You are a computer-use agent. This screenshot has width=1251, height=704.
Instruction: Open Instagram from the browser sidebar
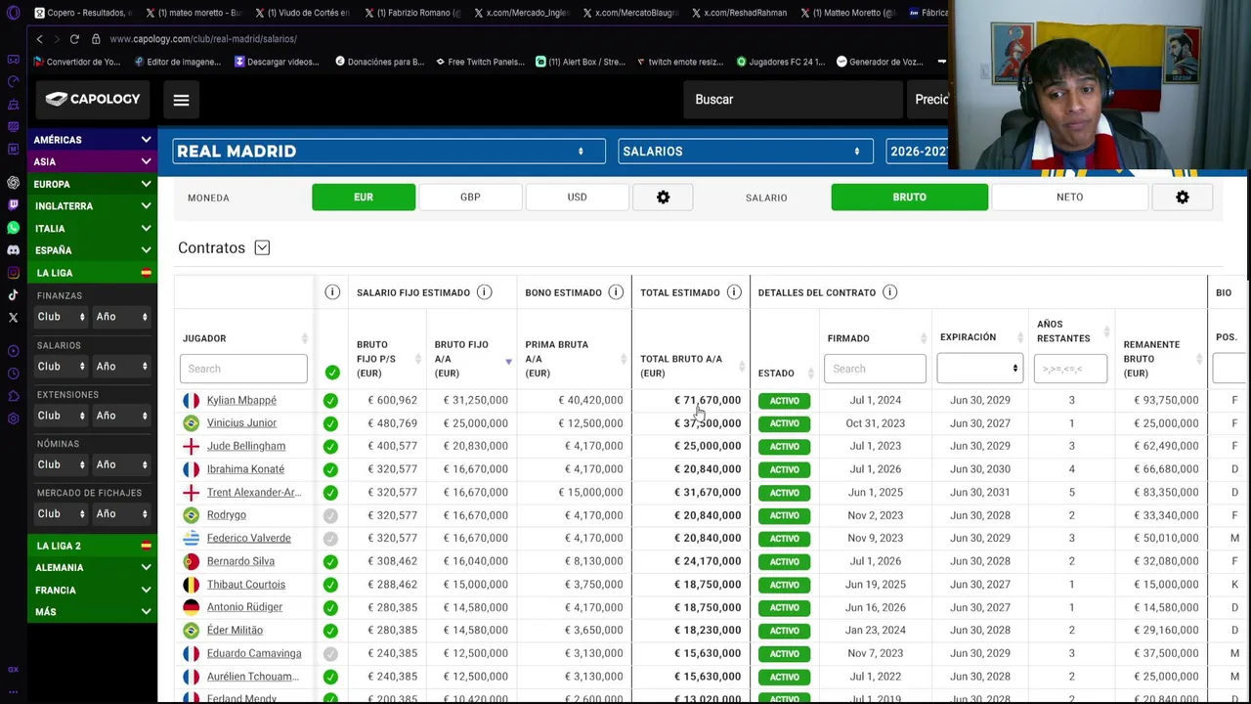pos(13,273)
